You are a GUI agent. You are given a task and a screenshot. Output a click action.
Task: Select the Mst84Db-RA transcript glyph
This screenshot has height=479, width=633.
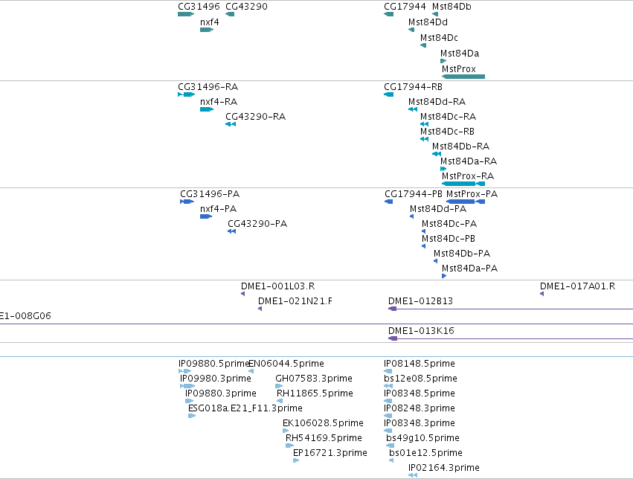(x=437, y=154)
